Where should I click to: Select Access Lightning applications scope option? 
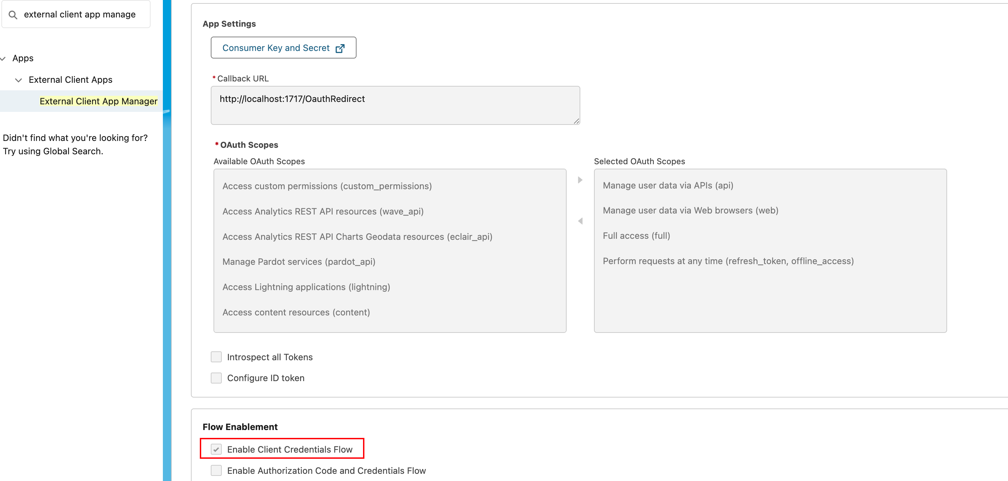coord(306,287)
